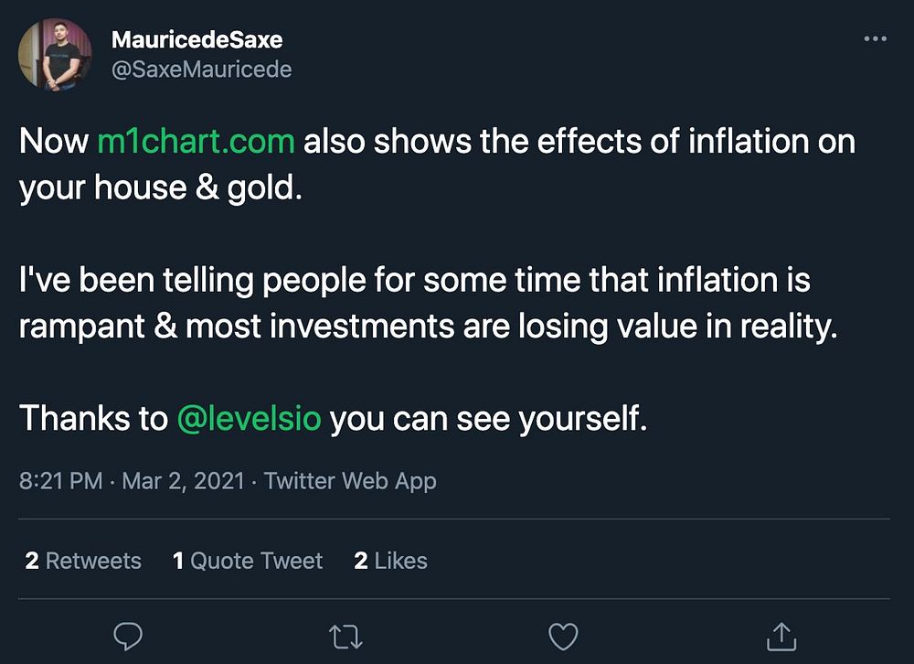Visit the @levelsio mention
This screenshot has height=664, width=914.
[248, 418]
